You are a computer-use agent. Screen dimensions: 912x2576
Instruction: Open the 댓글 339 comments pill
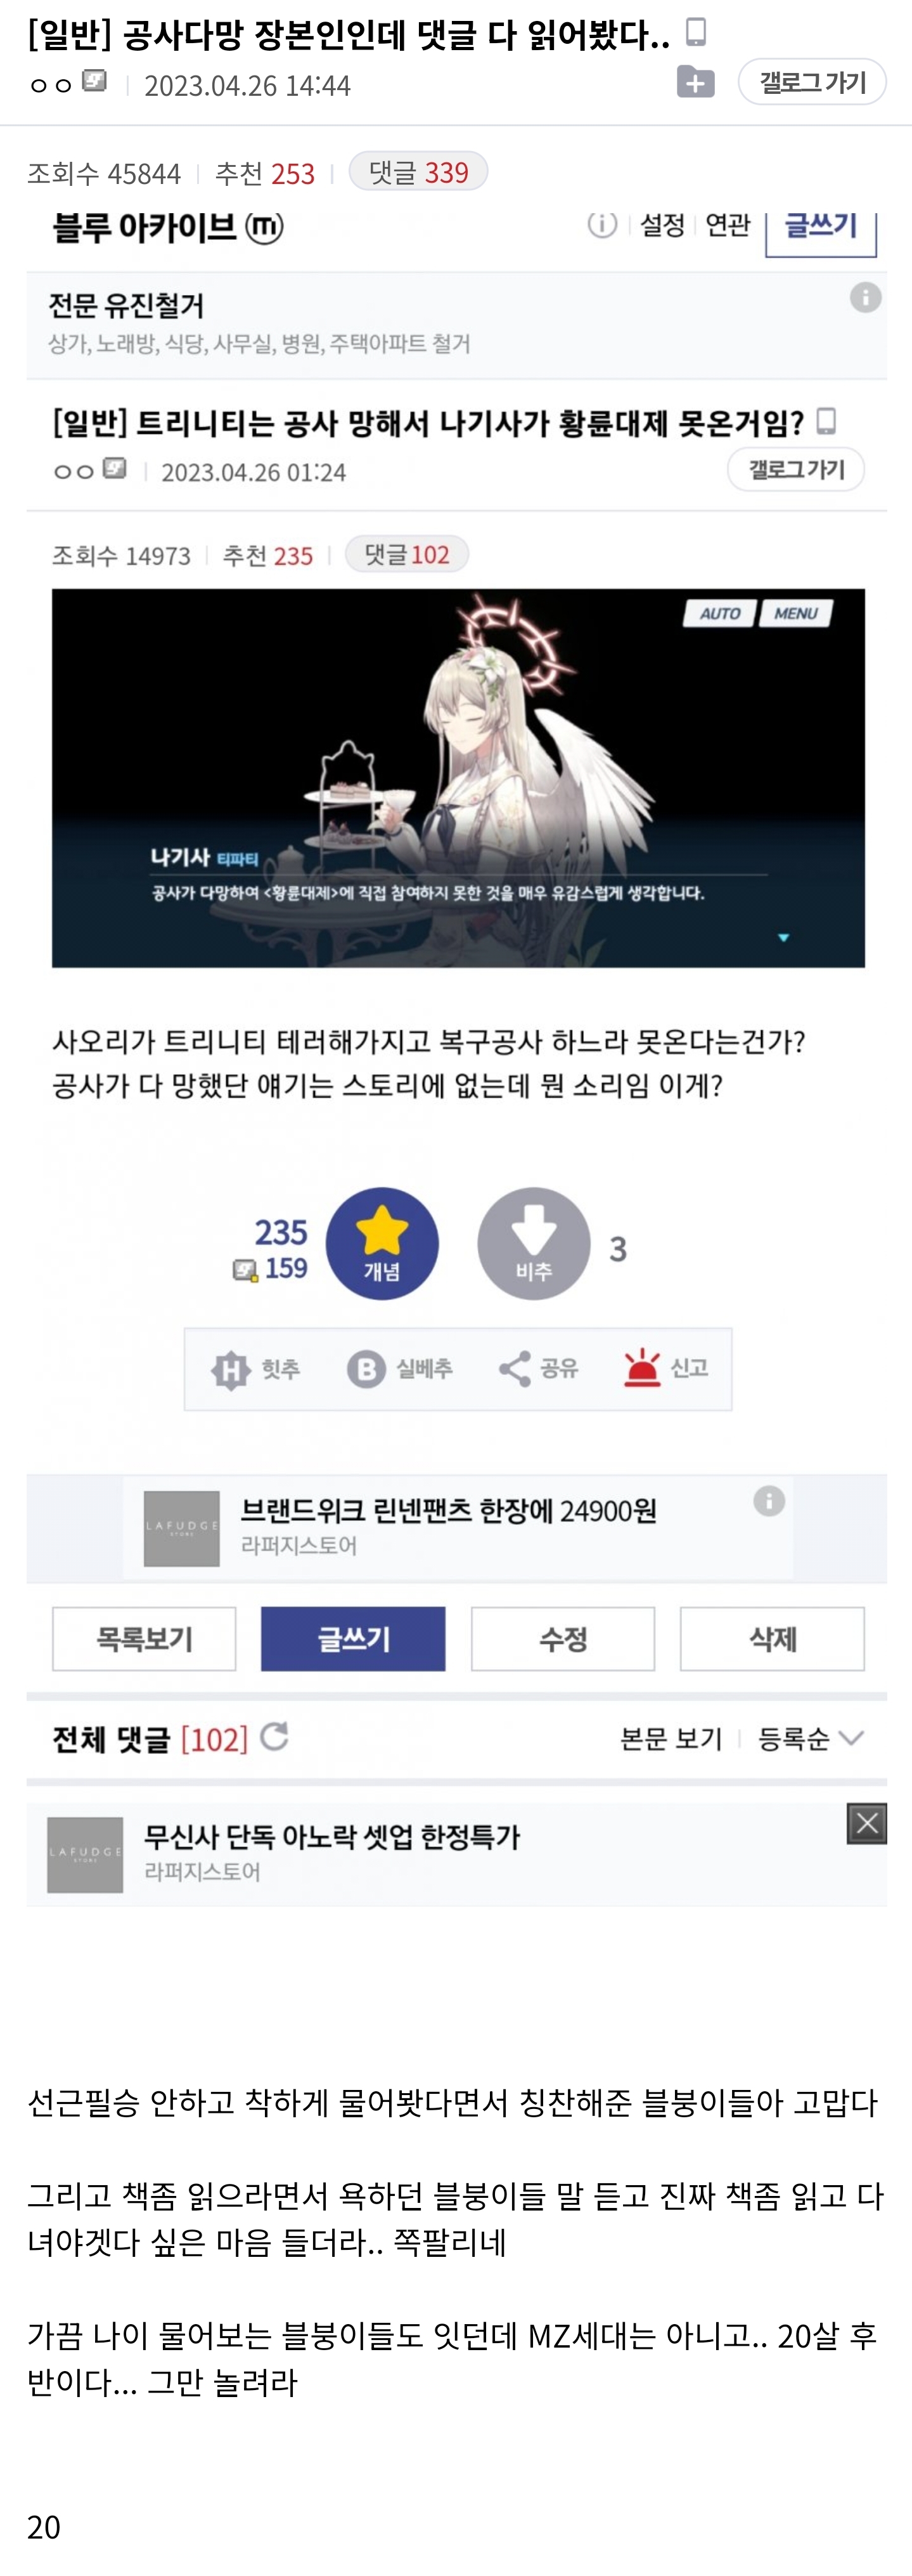[418, 172]
